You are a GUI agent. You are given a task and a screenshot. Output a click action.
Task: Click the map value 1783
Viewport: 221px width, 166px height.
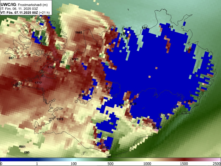click(82, 95)
